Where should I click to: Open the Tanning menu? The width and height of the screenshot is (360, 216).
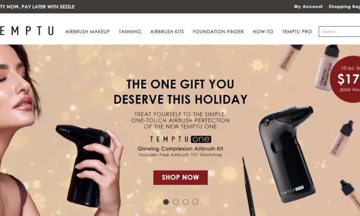(x=130, y=31)
